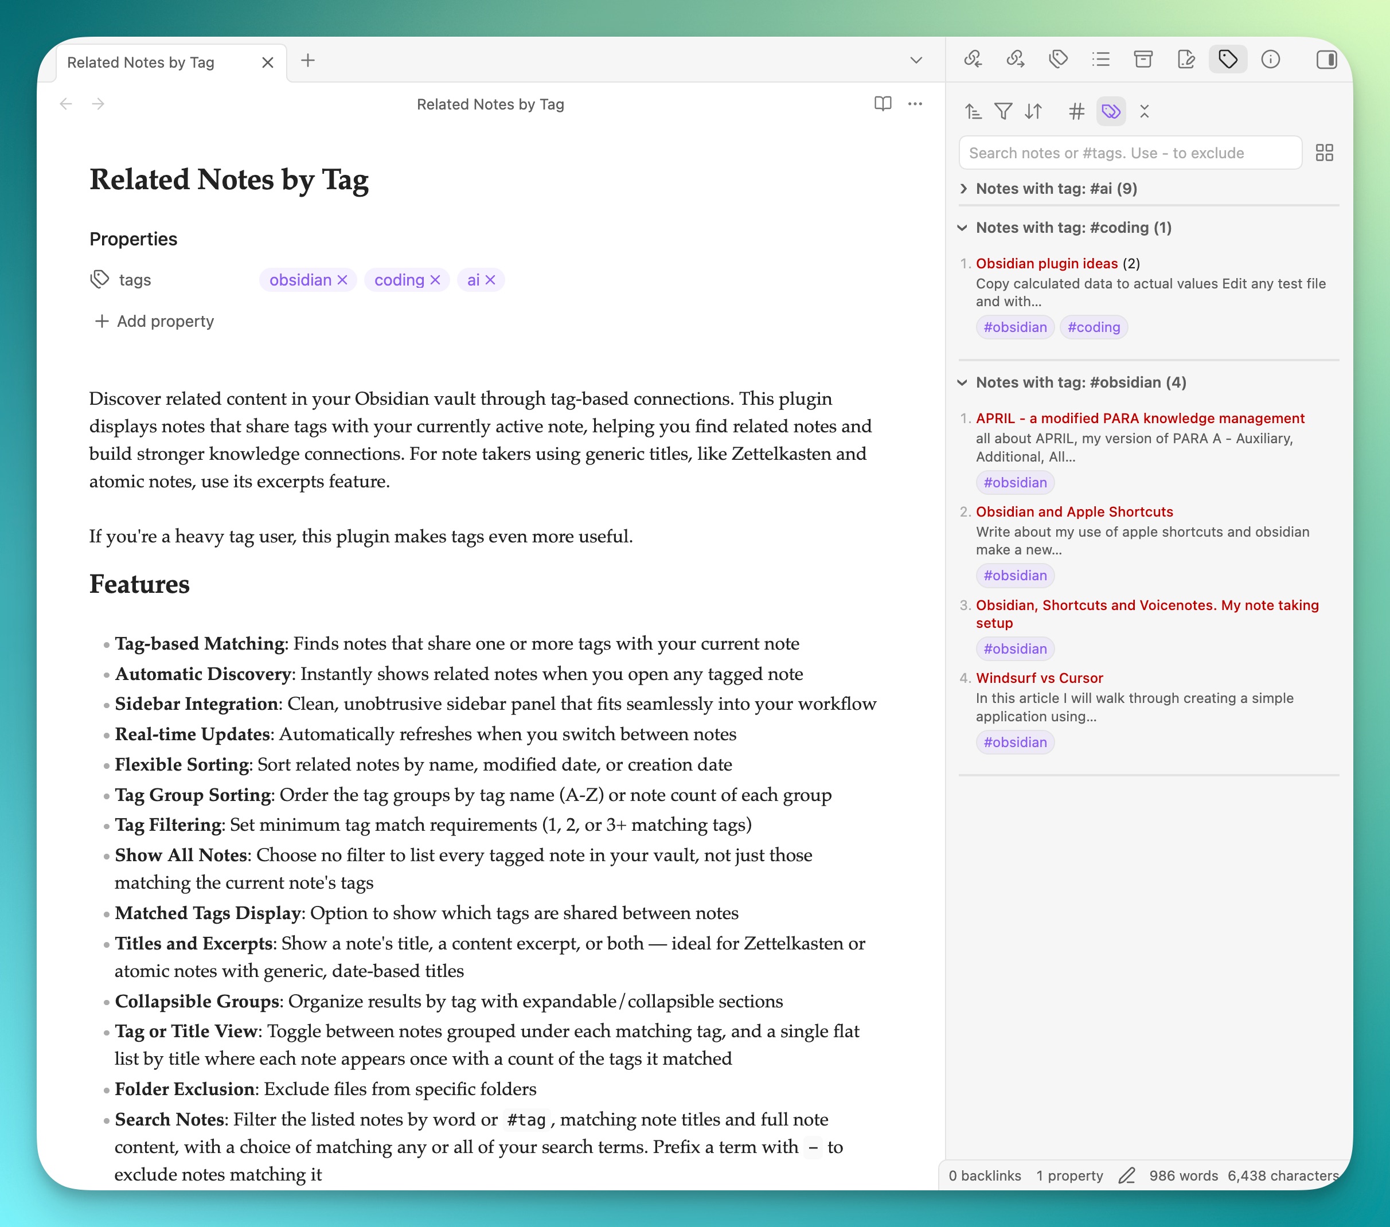This screenshot has height=1227, width=1390.
Task: Click the tags property tag icon
Action: tap(100, 279)
